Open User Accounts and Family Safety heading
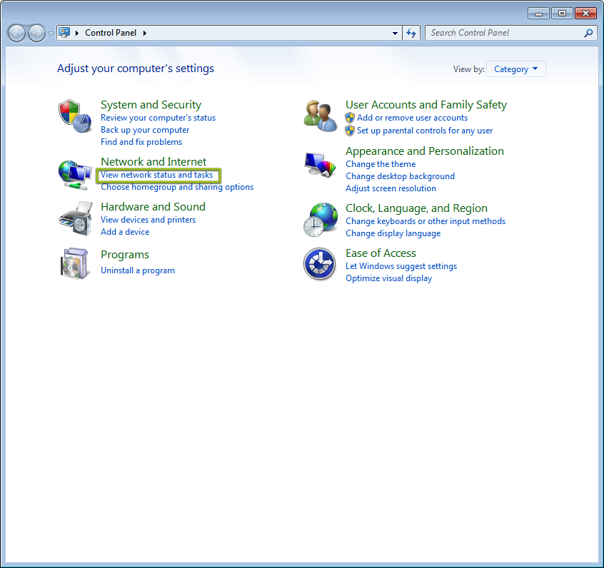The height and width of the screenshot is (568, 604). coord(426,105)
